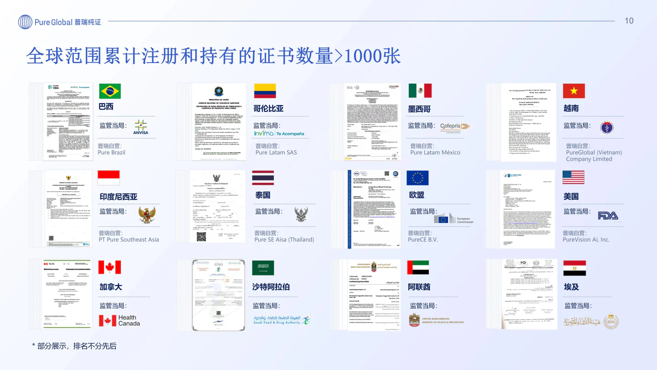Viewport: 657px width, 370px height.
Task: Click the Brazil flag icon
Action: tap(110, 91)
